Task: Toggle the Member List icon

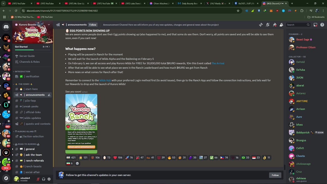Action: 281,25
